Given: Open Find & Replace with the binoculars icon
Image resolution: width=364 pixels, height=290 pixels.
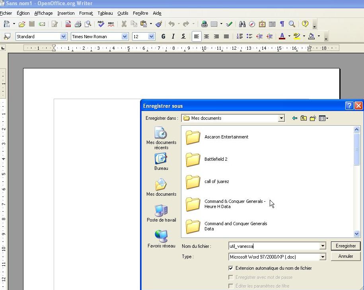Looking at the screenshot, I should [242, 24].
